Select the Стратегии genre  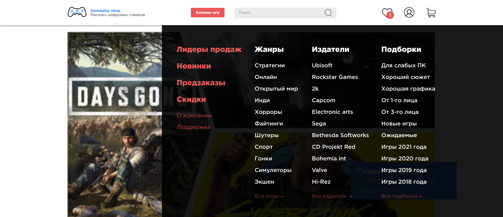pos(270,65)
